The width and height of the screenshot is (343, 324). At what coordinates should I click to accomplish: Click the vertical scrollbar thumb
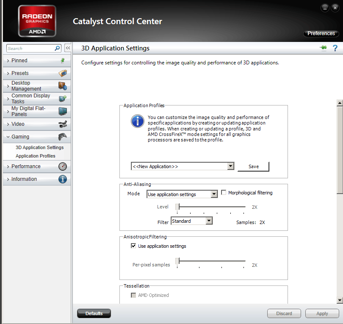pos(340,150)
